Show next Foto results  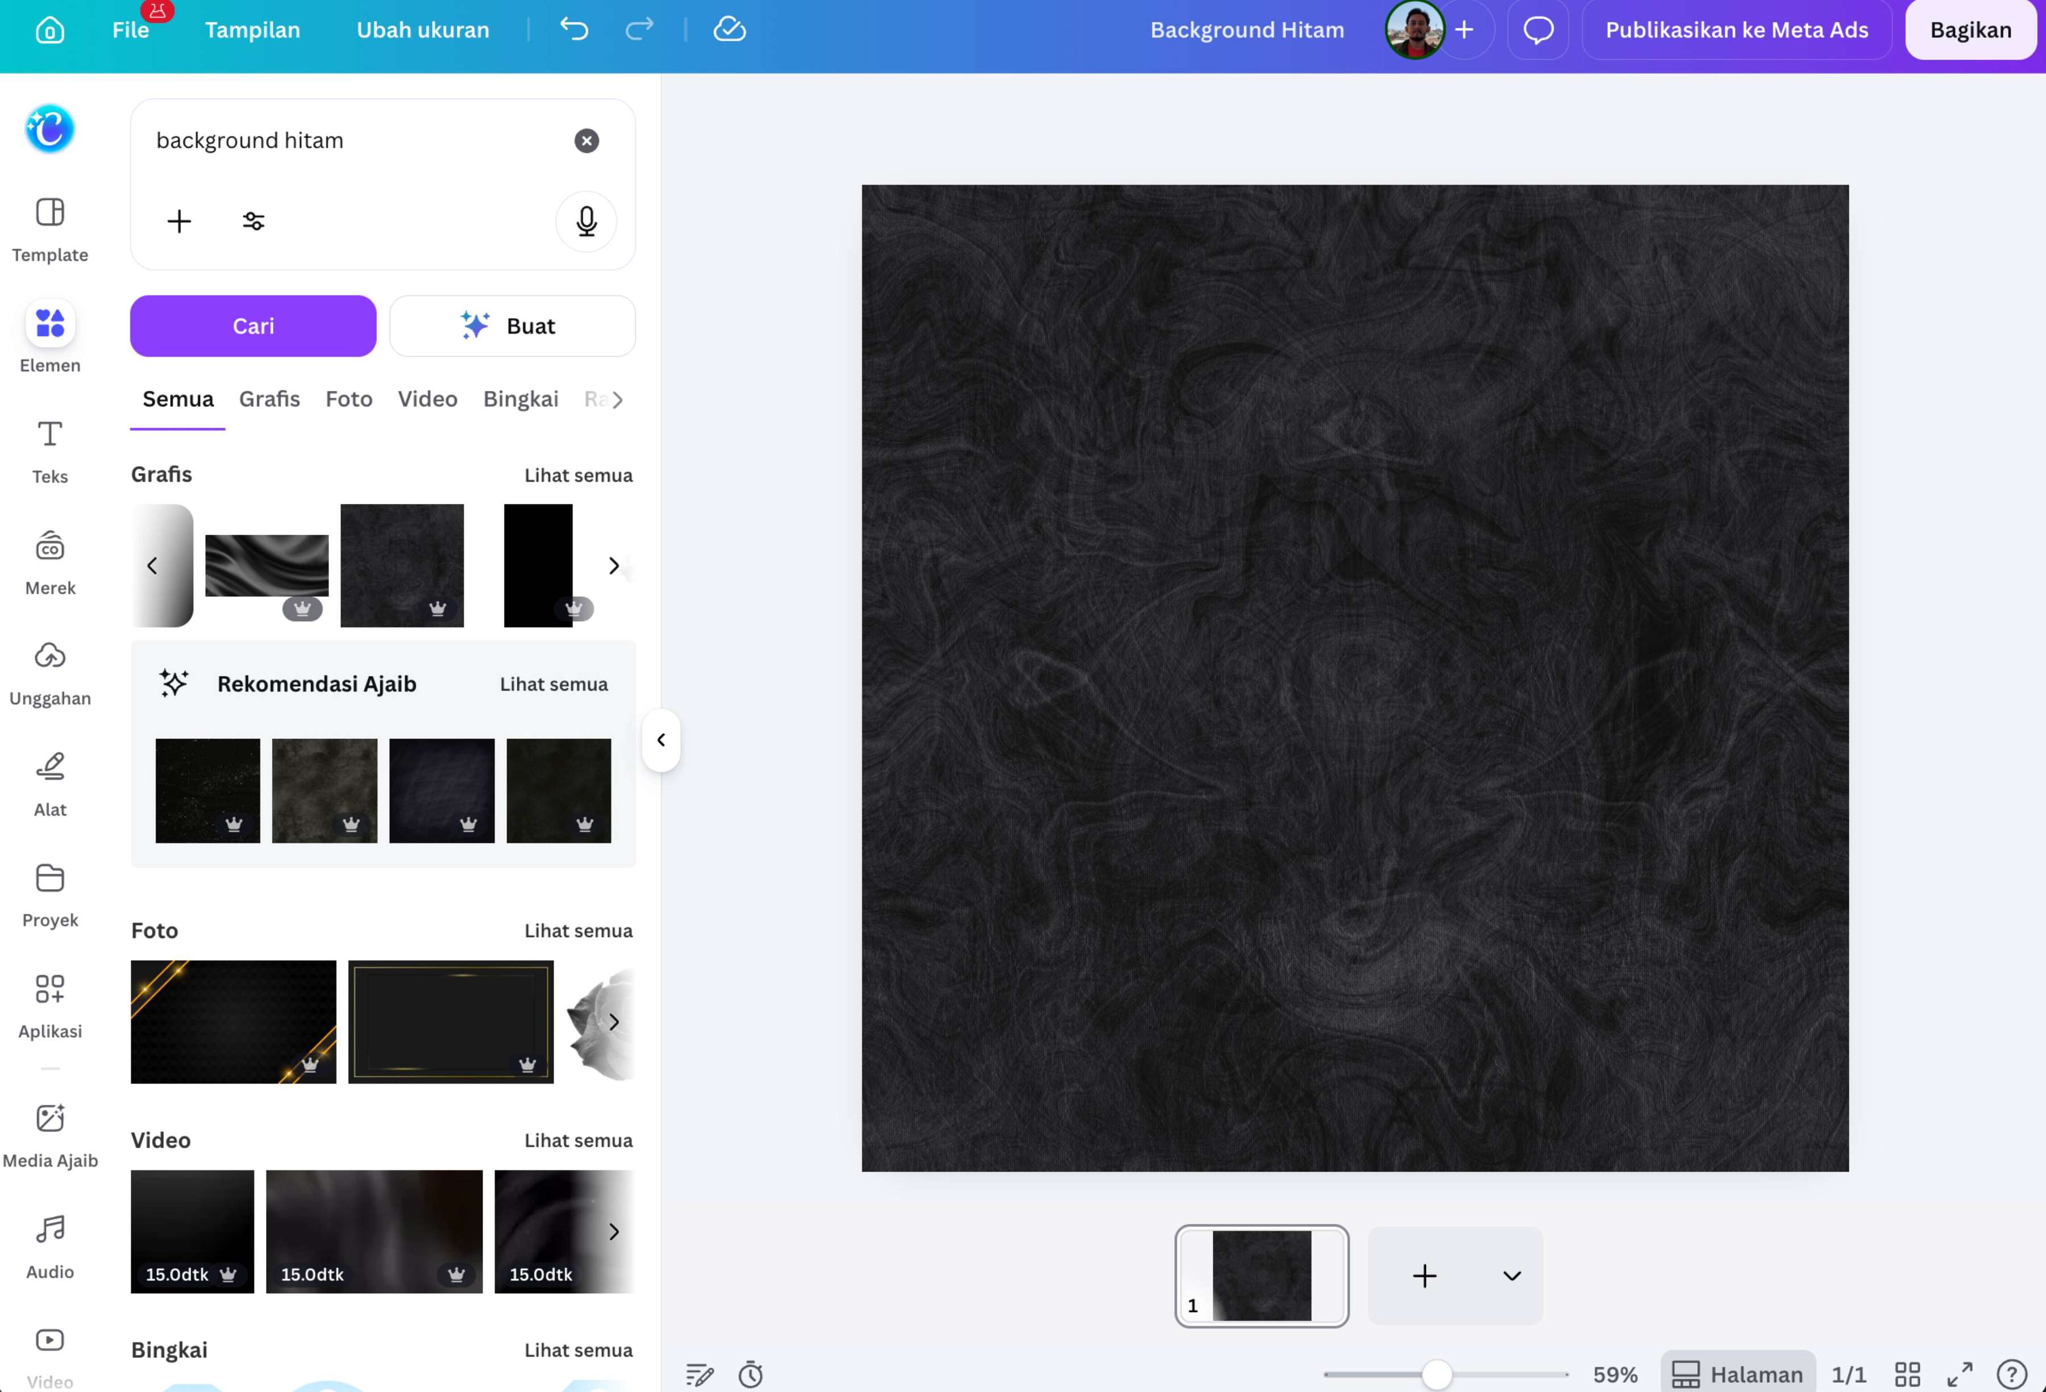614,1022
